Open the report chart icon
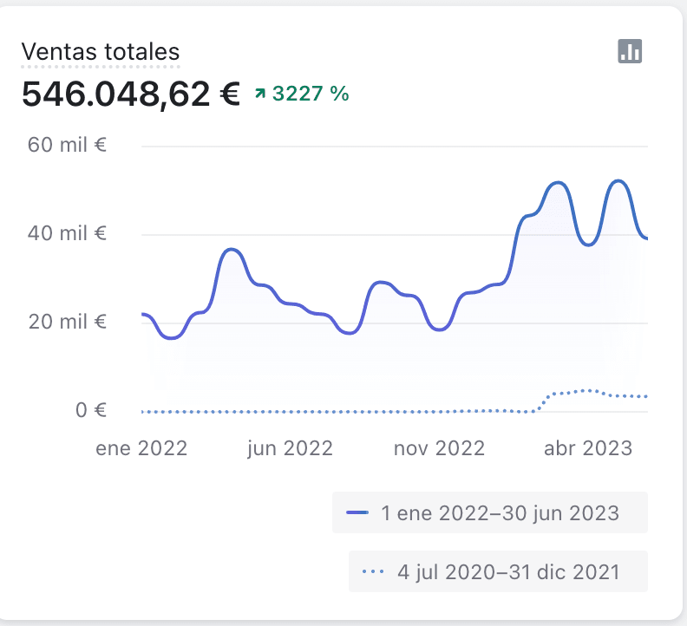This screenshot has width=687, height=626. point(630,51)
